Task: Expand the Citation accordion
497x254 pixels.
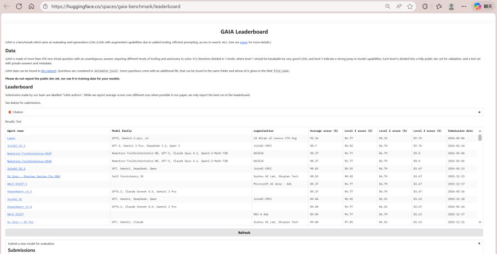Action: point(244,112)
